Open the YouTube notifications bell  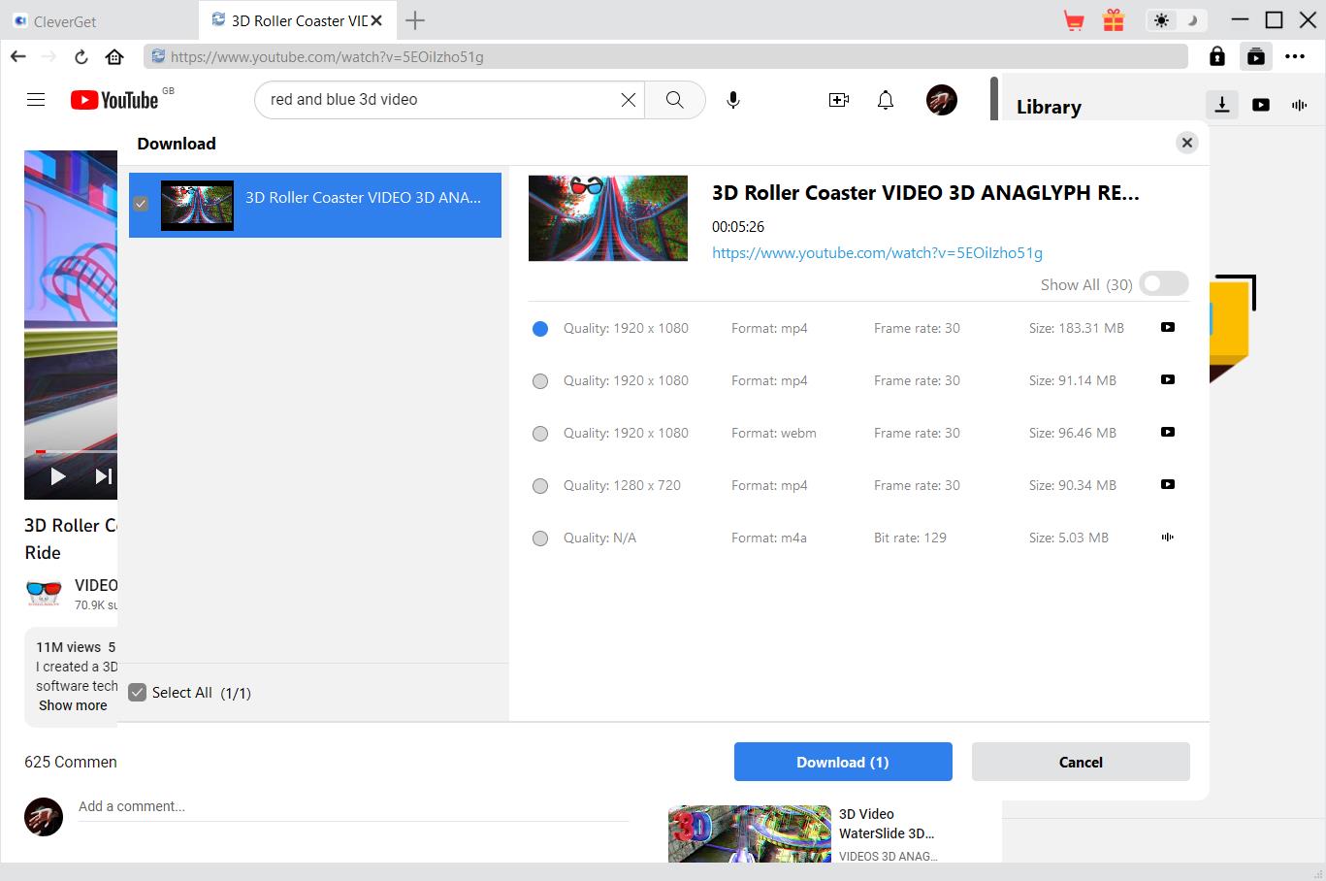click(885, 100)
